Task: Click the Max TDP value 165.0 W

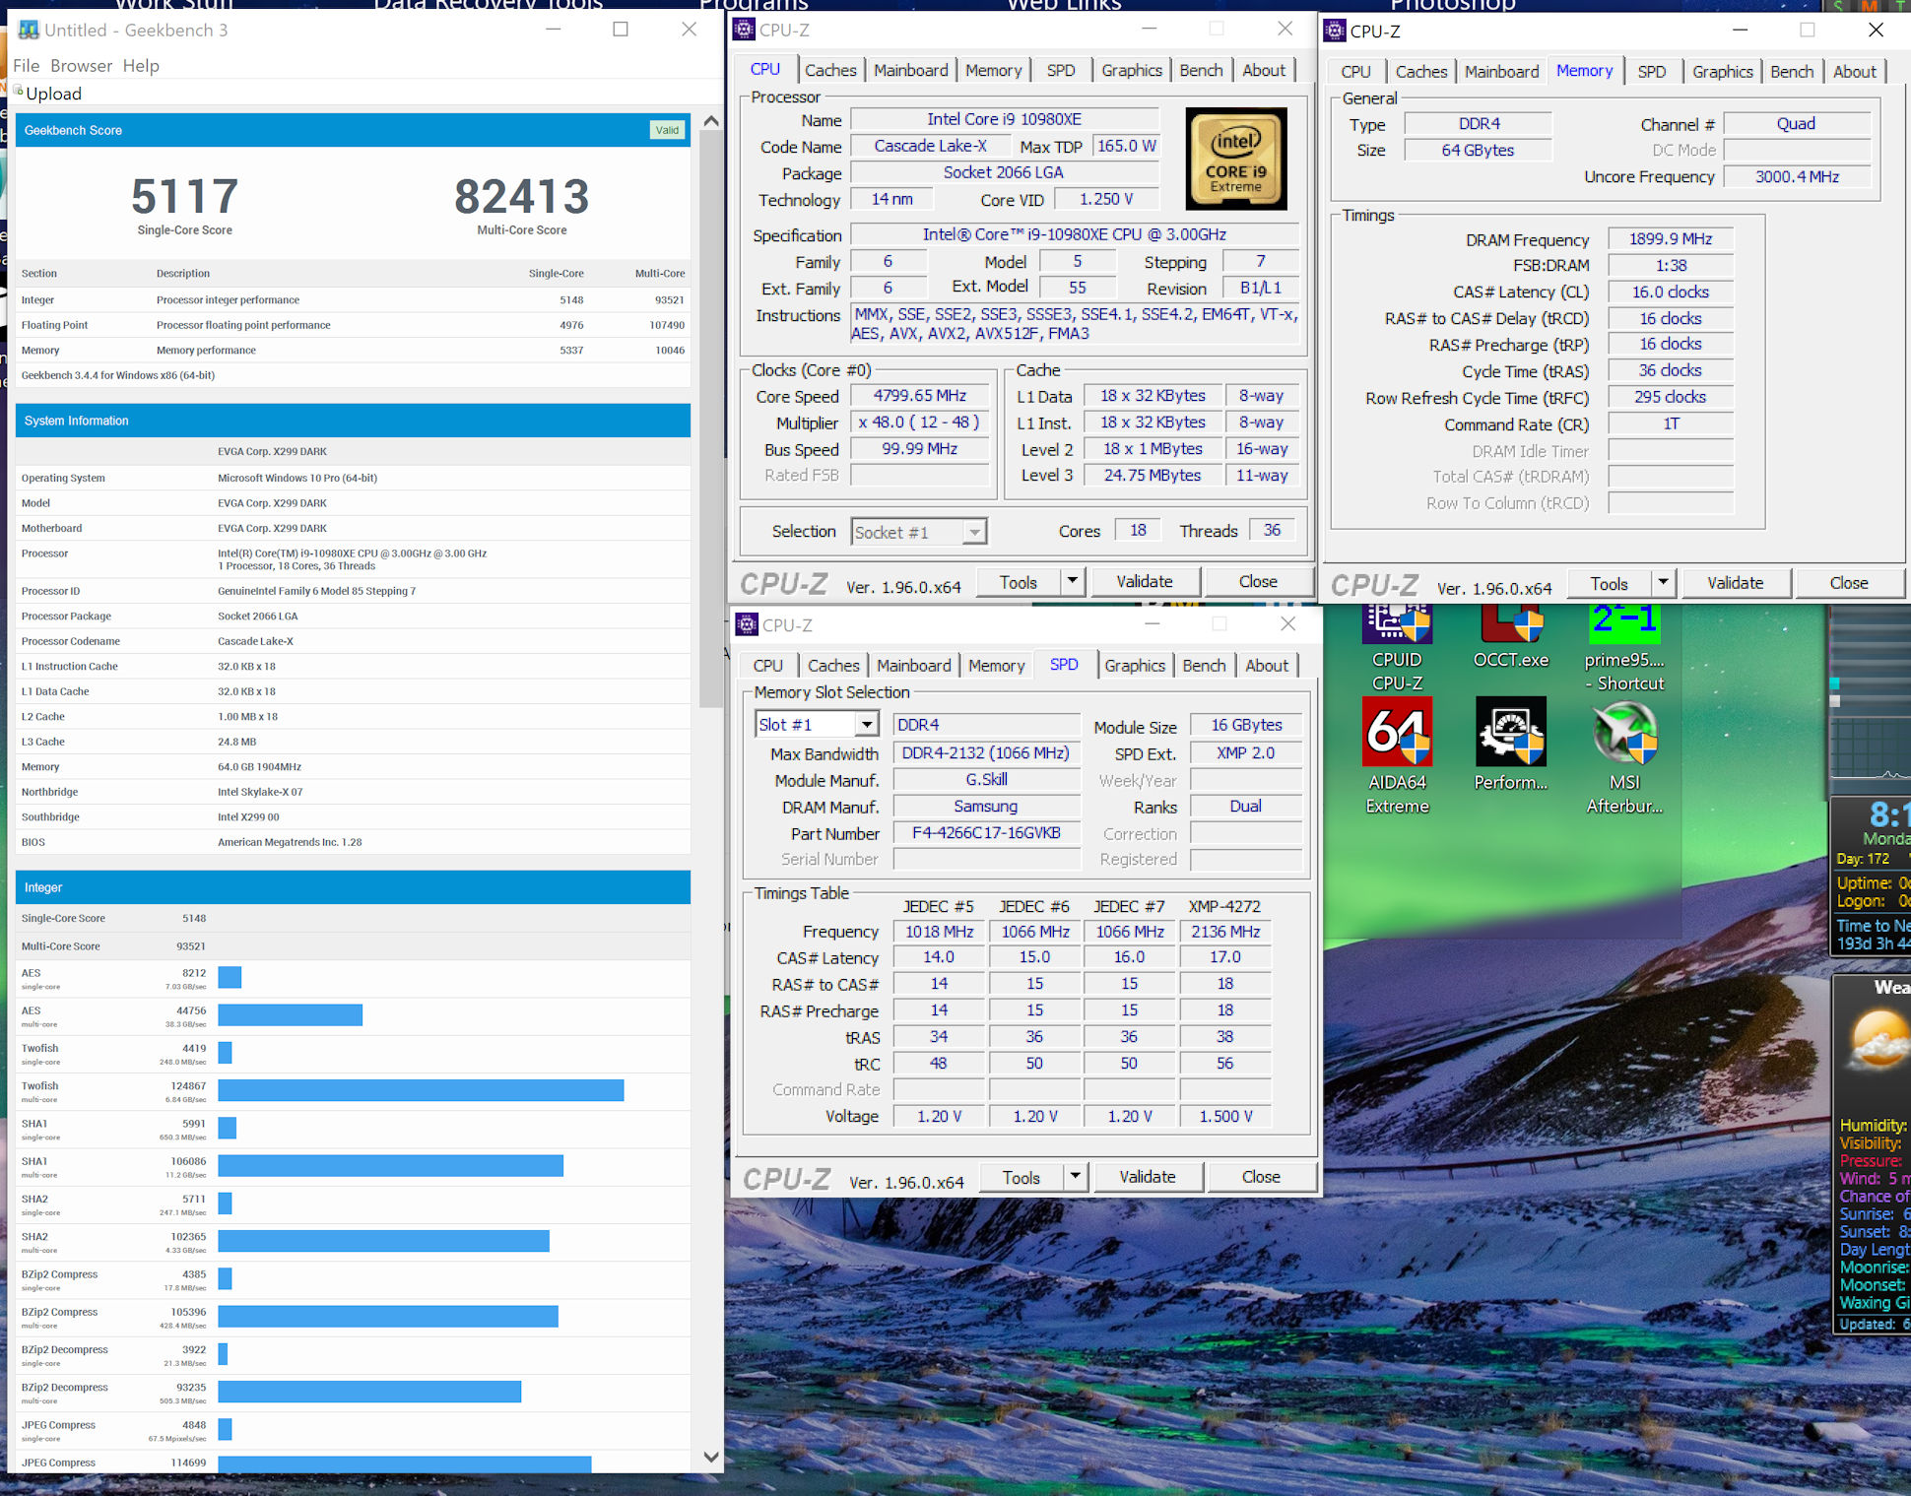Action: (1126, 145)
